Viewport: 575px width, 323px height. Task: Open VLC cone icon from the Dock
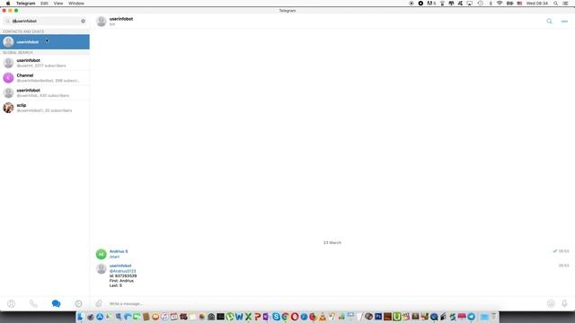click(x=323, y=317)
